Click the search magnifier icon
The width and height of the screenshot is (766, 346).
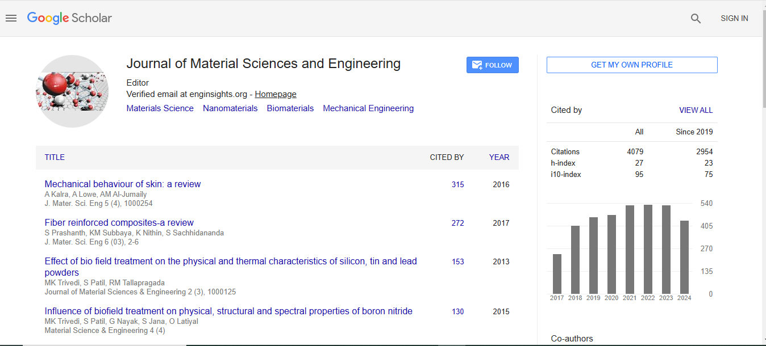pos(696,19)
